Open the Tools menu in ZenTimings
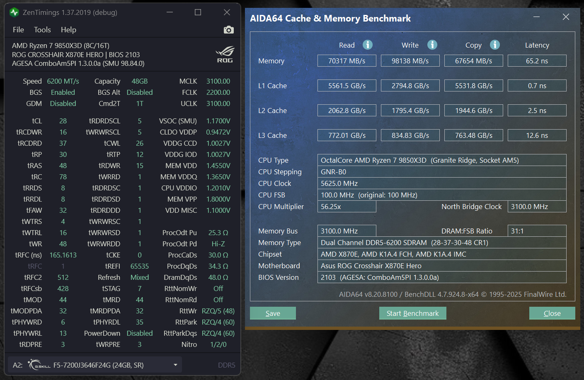Screen dimensions: 584x380 click(x=42, y=30)
